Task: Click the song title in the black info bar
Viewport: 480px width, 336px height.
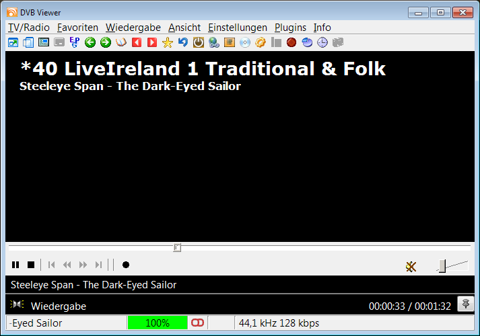Action: click(x=94, y=285)
